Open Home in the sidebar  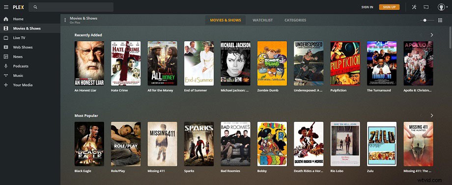(x=30, y=19)
